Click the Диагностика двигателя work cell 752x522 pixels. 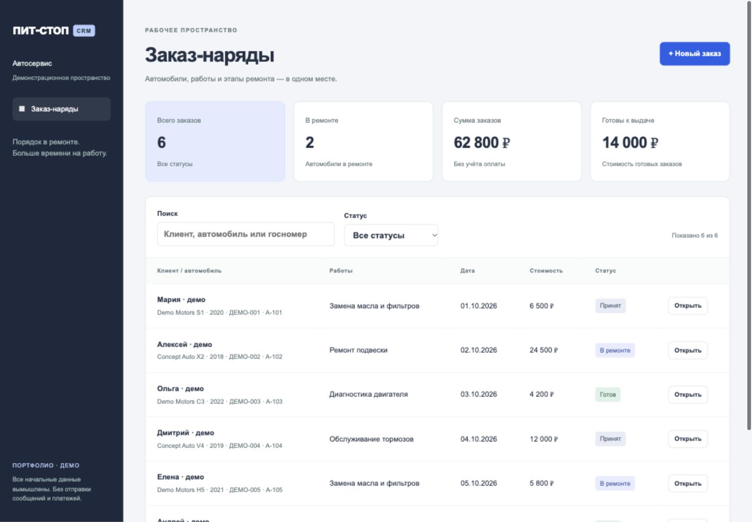(x=369, y=395)
